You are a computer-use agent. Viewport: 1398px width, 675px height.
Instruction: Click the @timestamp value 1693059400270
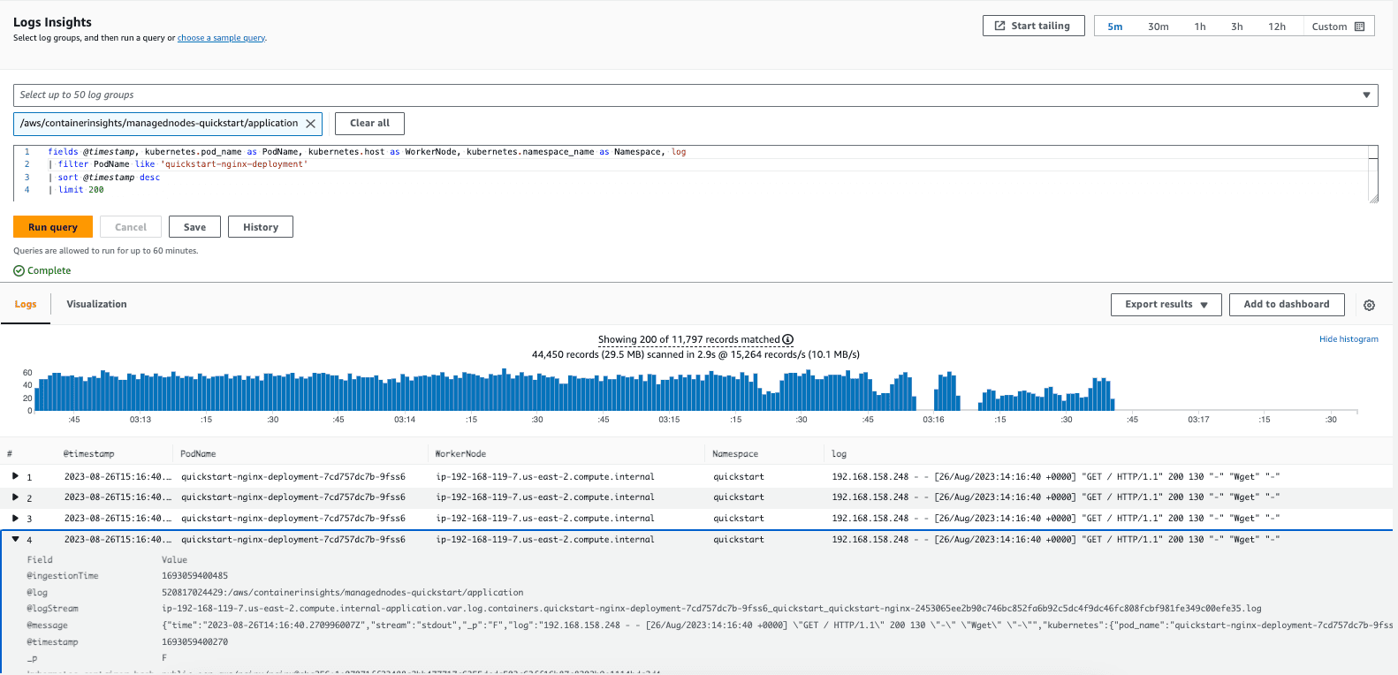click(x=194, y=642)
